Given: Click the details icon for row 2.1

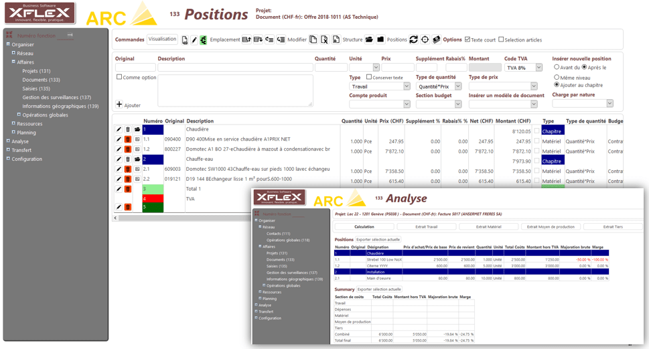Looking at the screenshot, I should [x=137, y=169].
